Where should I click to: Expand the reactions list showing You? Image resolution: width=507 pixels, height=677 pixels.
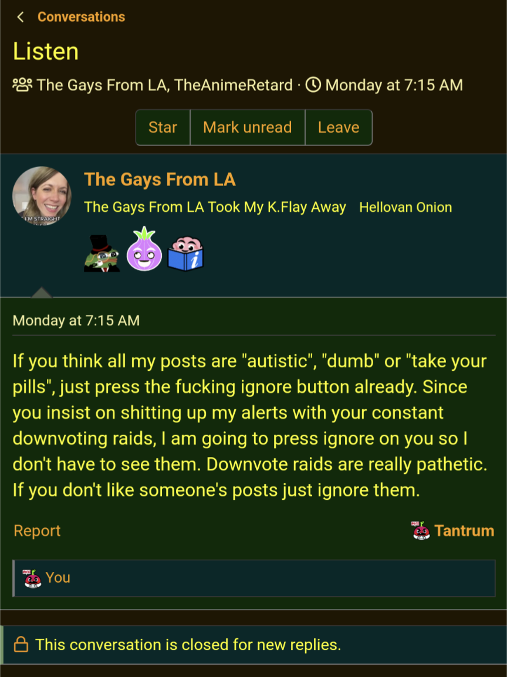(254, 578)
